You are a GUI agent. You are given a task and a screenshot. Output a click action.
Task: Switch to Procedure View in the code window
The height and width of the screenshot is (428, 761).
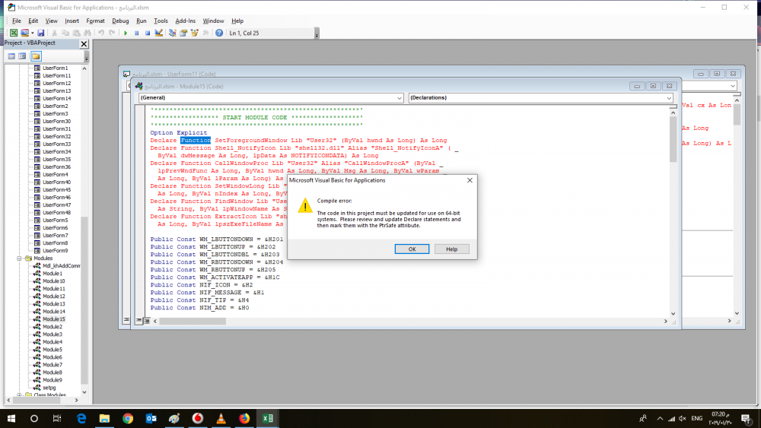point(139,320)
